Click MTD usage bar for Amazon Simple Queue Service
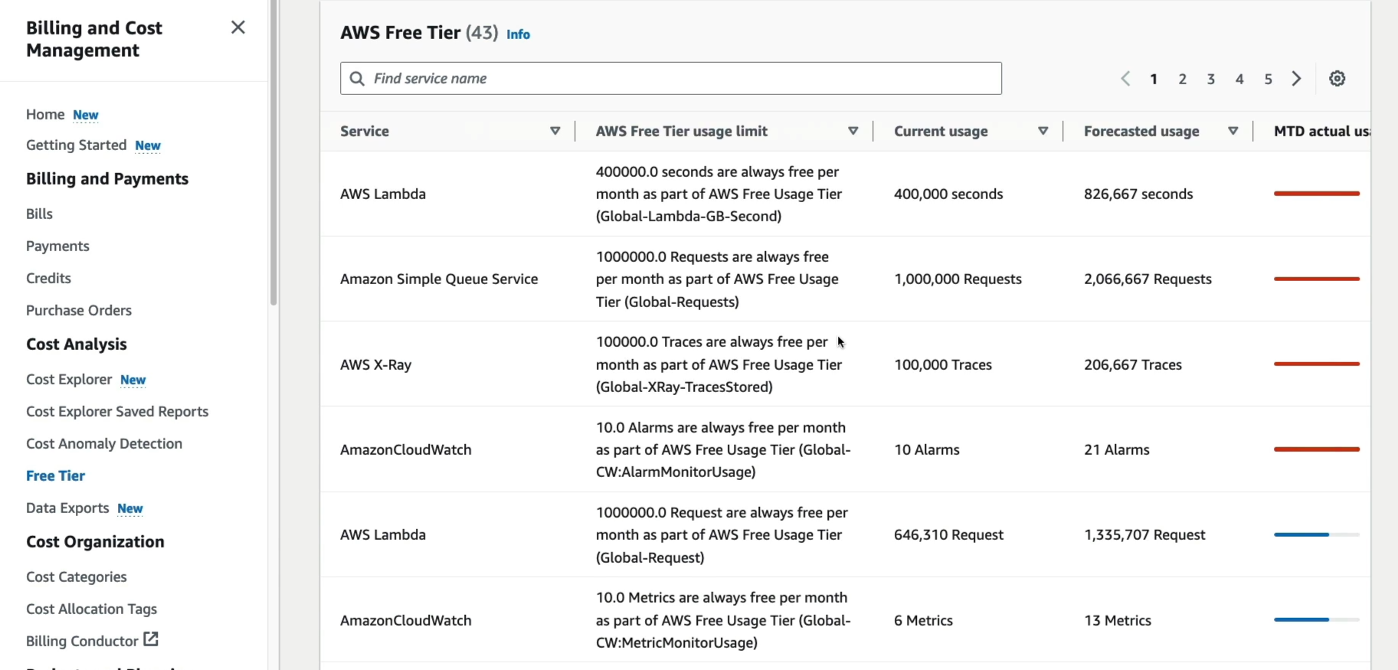 [1317, 279]
